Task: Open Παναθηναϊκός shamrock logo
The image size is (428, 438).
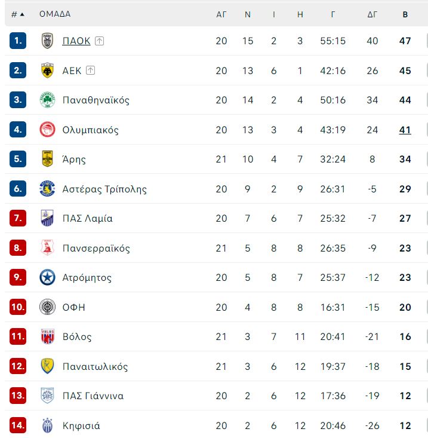Action: coord(47,100)
